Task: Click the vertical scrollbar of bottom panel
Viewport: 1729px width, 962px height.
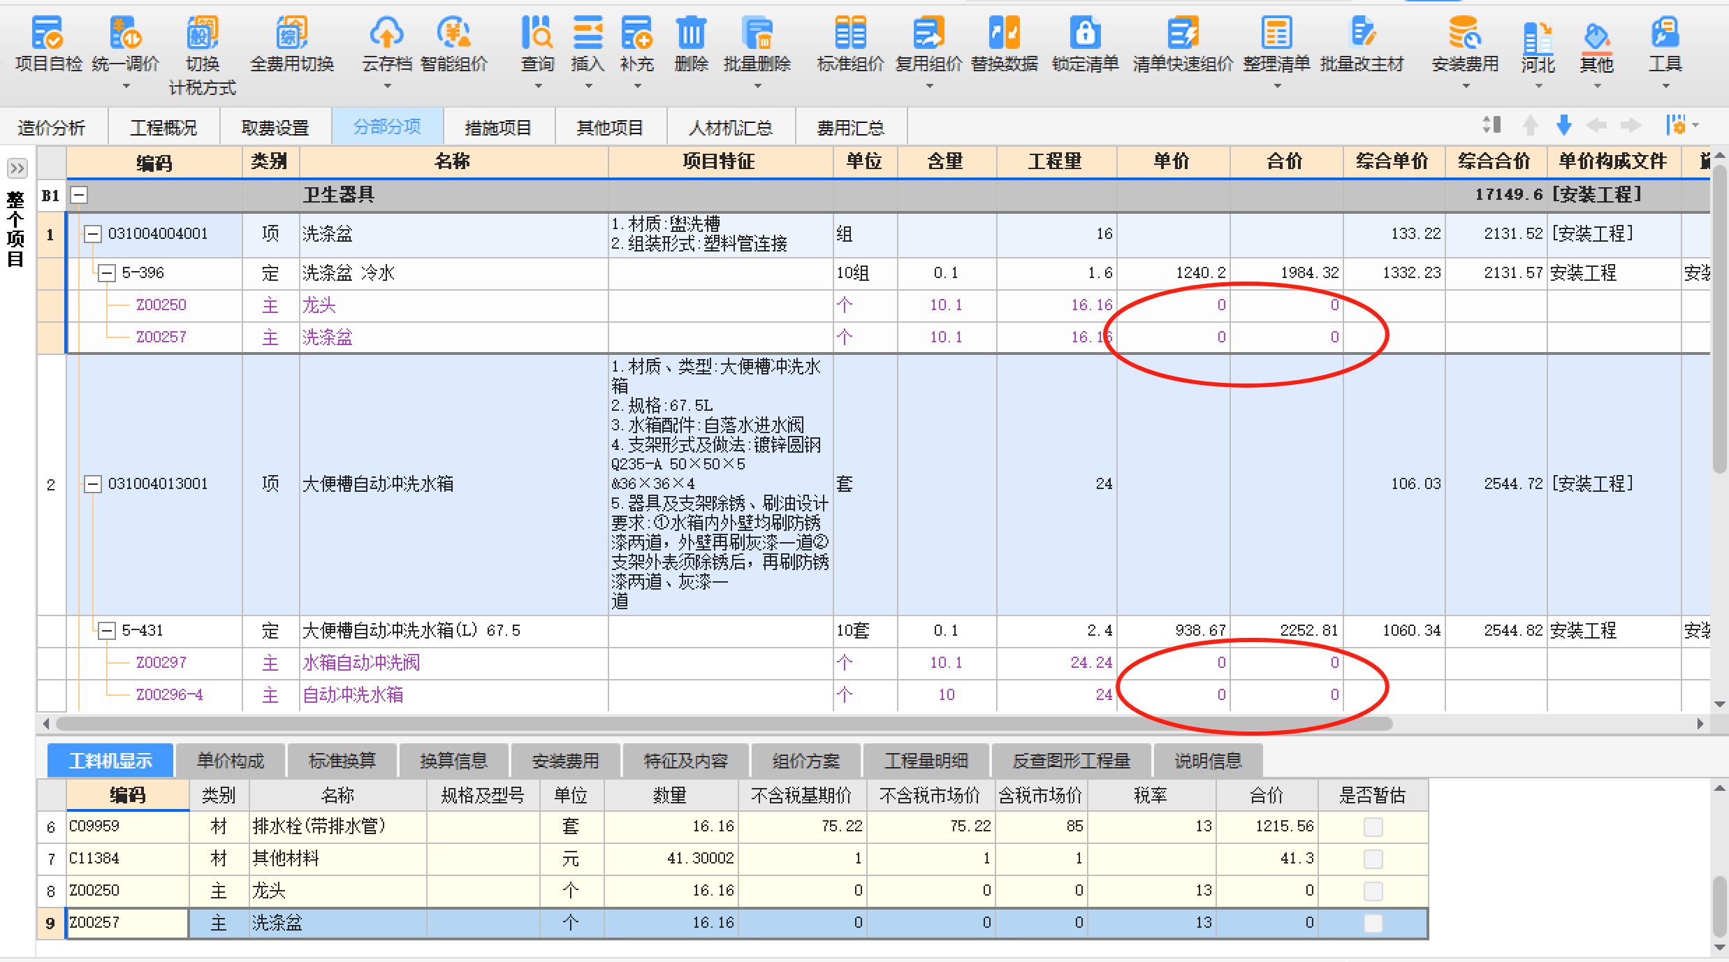Action: [x=1720, y=907]
